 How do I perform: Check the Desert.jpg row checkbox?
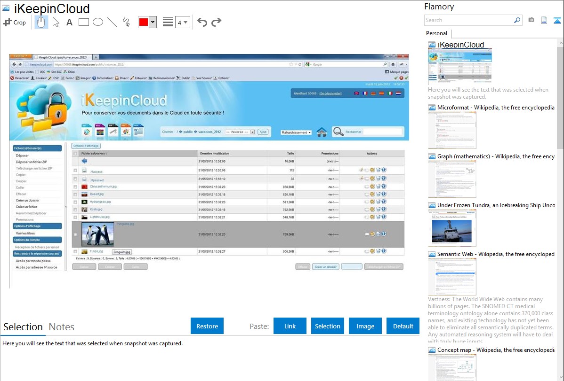75,194
